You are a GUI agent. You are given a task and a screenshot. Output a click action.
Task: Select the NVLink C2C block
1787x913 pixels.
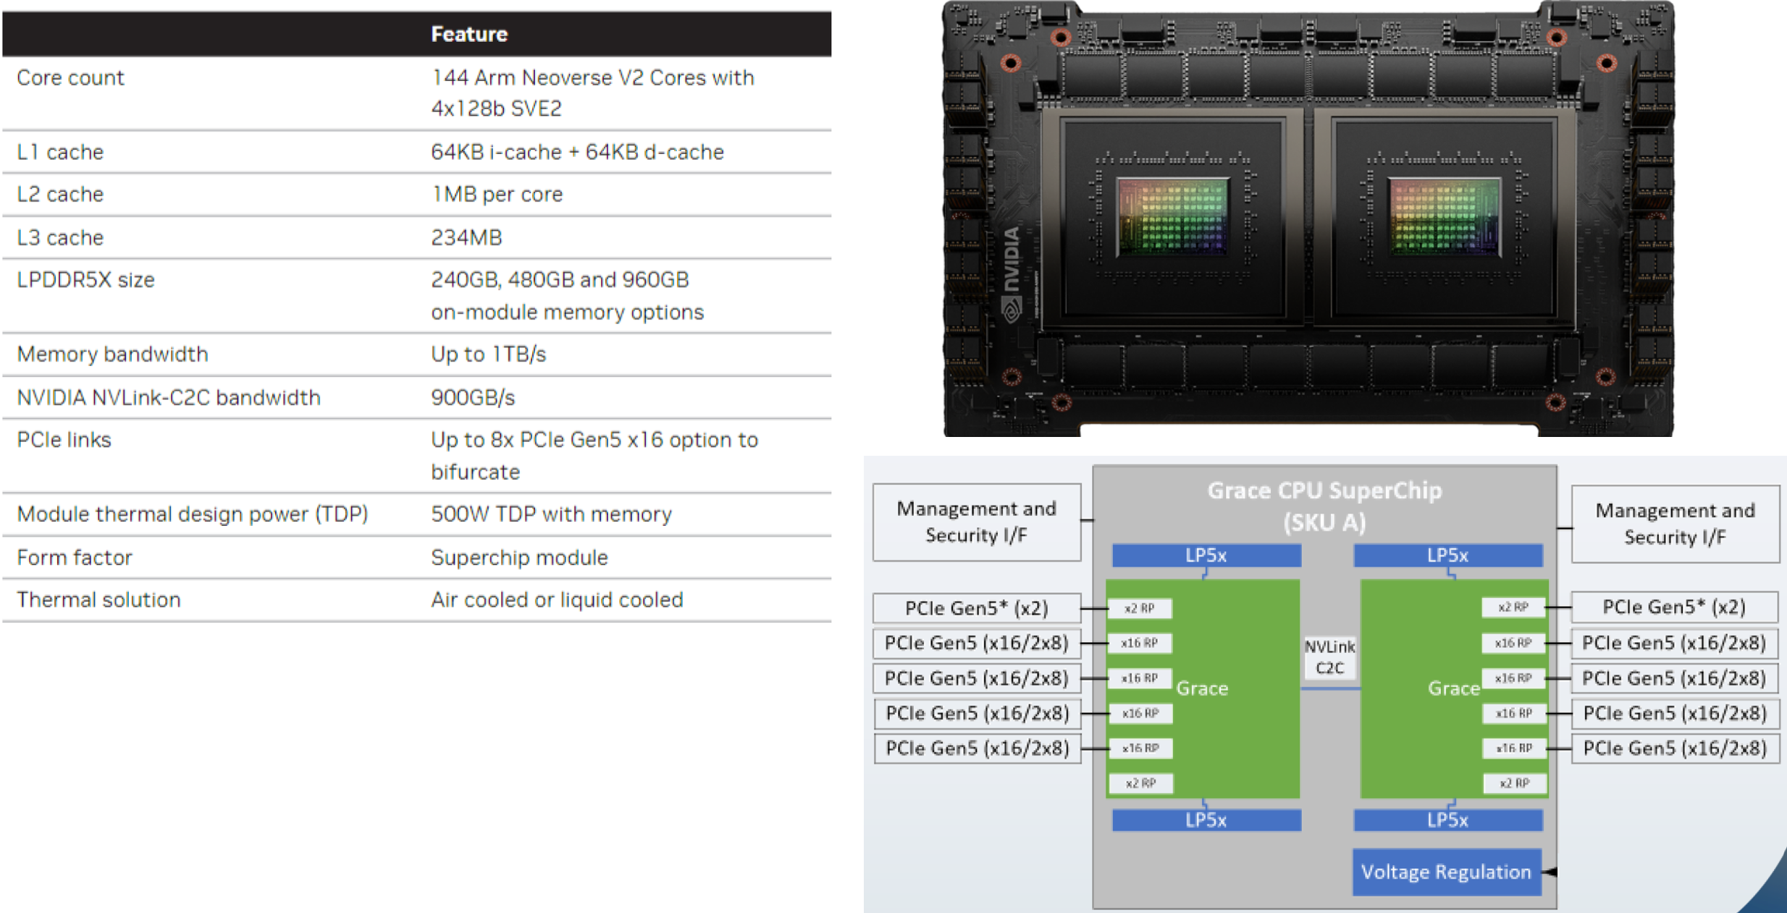(x=1330, y=658)
